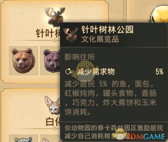168x142 pixels.
Task: Click the 文化展览品 subtitle text
Action: tap(100, 39)
